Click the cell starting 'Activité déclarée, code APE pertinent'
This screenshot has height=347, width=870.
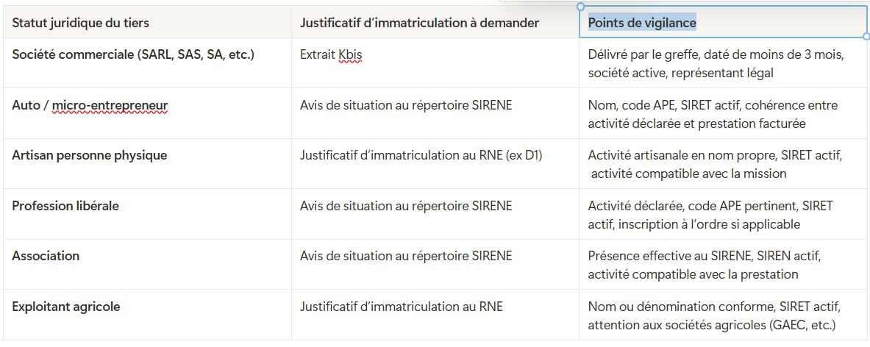click(710, 215)
